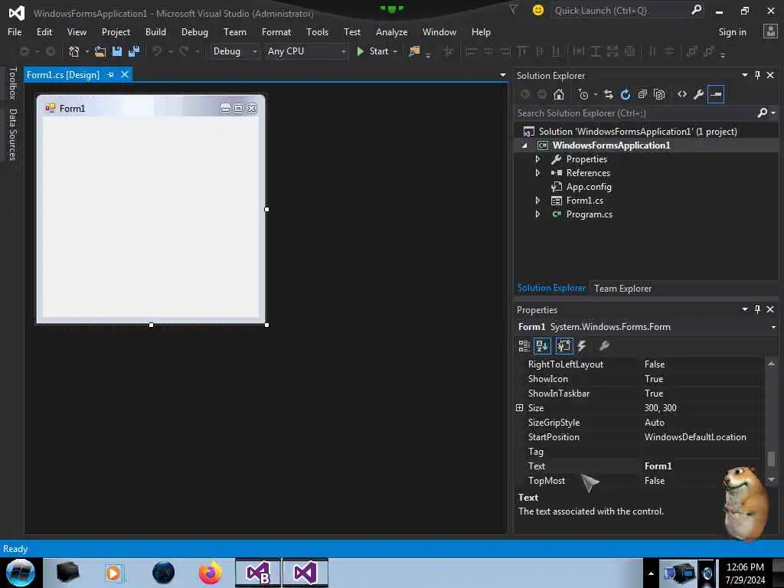Open the Toolbox side panel

tap(13, 83)
